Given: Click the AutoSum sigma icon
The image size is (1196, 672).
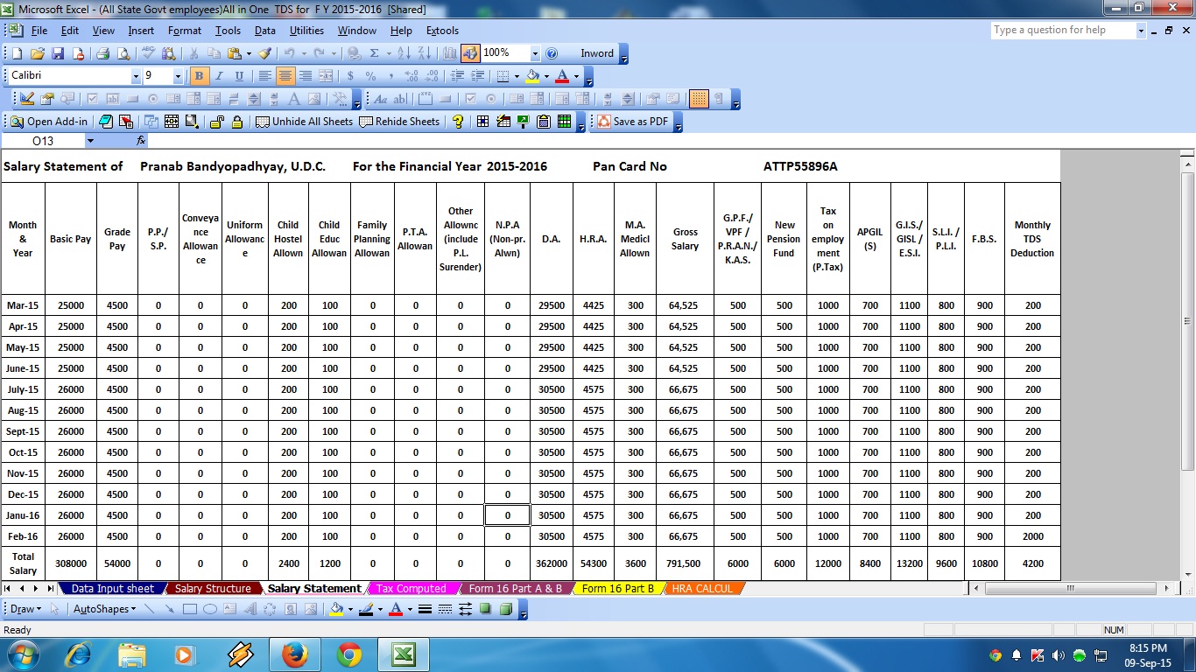Looking at the screenshot, I should tap(375, 53).
